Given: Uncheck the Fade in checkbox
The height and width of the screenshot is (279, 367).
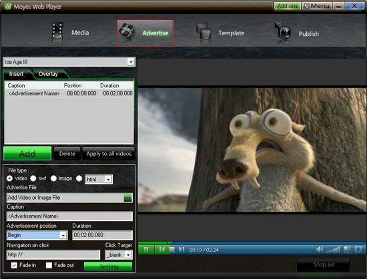Looking at the screenshot, I should [x=14, y=265].
